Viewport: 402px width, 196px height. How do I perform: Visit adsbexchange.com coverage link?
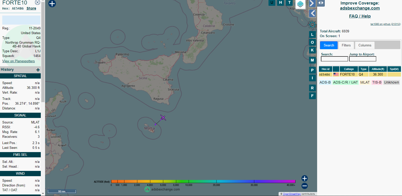pos(360,8)
